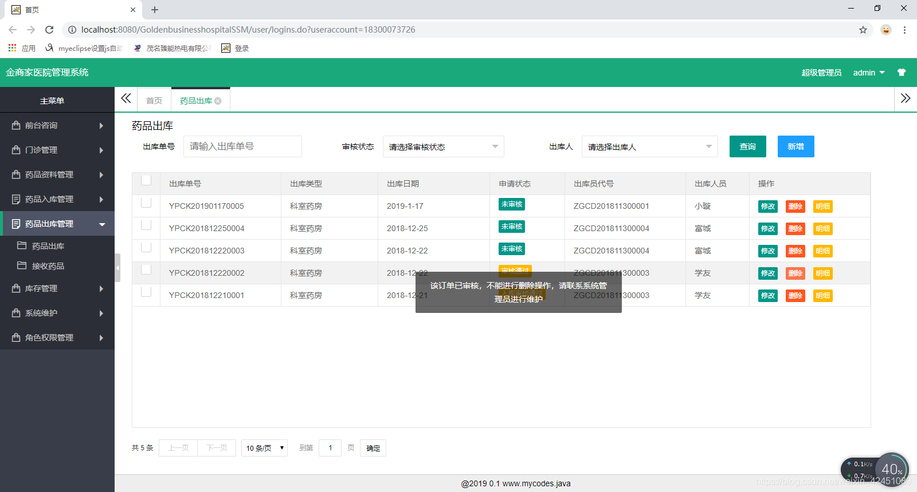Click 删除 for row YPCK201812220002
The width and height of the screenshot is (917, 492).
[x=795, y=273]
